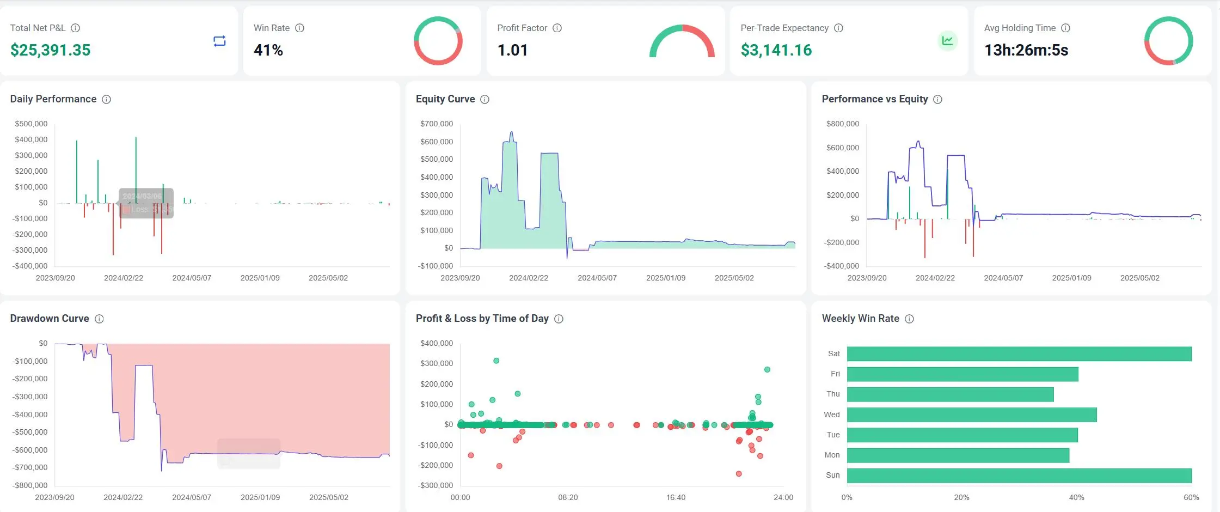1220x512 pixels.
Task: Open info tooltip beside Win Rate
Action: click(x=299, y=28)
